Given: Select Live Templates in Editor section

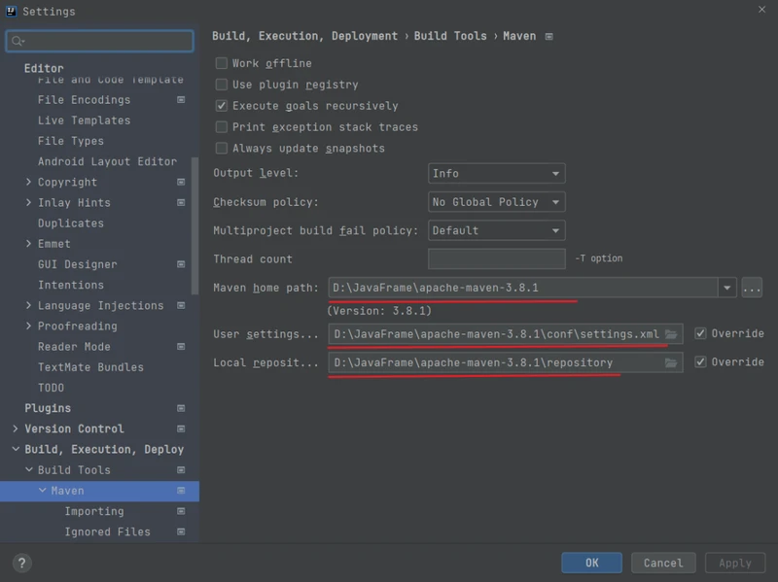Looking at the screenshot, I should pyautogui.click(x=84, y=120).
